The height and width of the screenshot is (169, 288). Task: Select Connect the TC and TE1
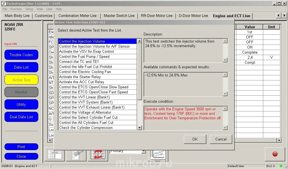[x=97, y=62]
